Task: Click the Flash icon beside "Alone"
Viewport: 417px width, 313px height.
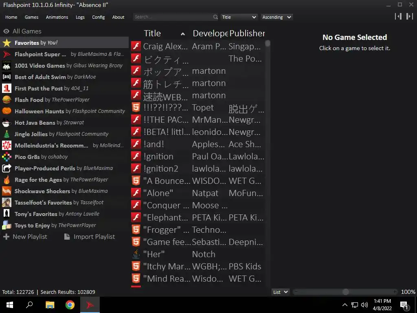Action: coord(136,193)
